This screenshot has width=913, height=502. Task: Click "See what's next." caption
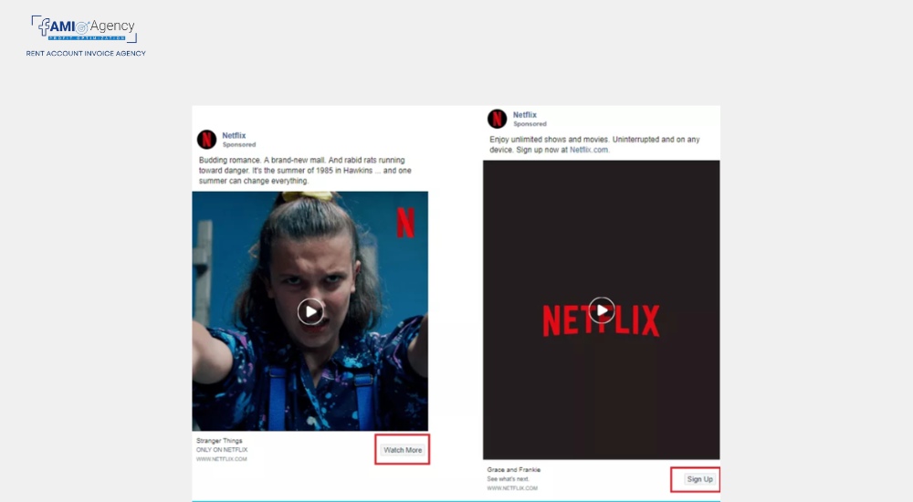tap(509, 478)
